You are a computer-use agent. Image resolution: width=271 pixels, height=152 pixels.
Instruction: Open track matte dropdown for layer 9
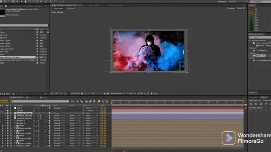pos(75,128)
